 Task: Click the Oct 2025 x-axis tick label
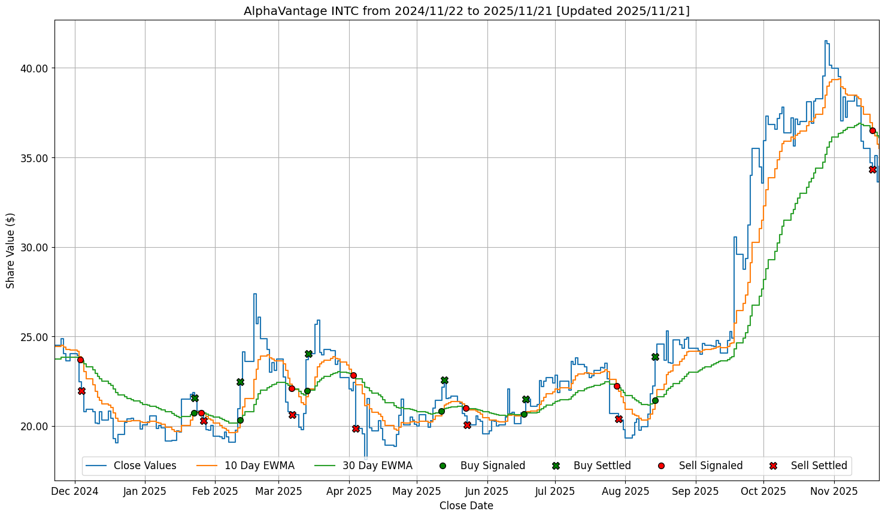click(763, 492)
